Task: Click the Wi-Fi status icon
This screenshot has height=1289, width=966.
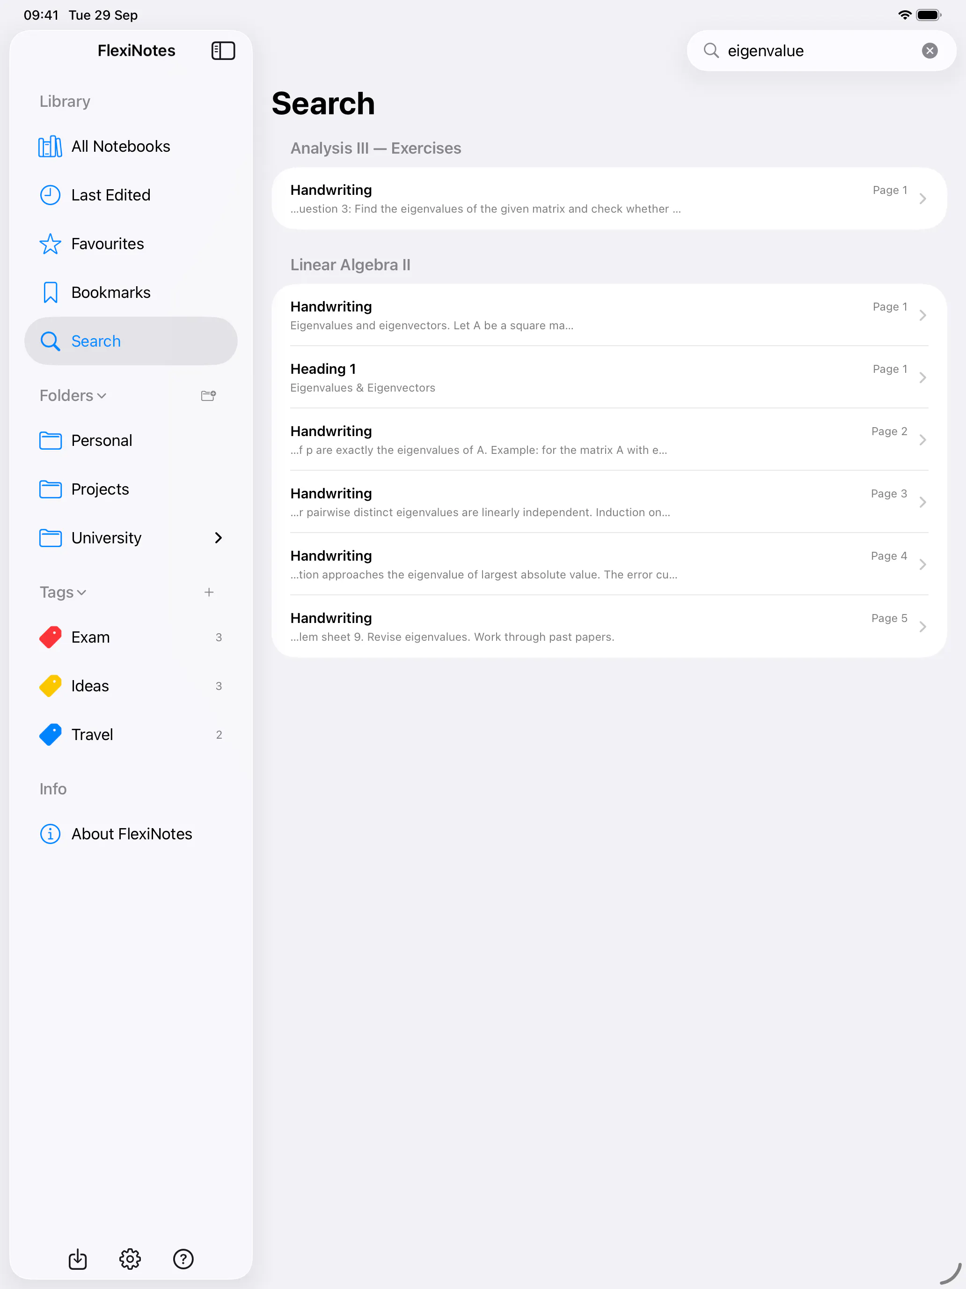Action: (x=904, y=15)
